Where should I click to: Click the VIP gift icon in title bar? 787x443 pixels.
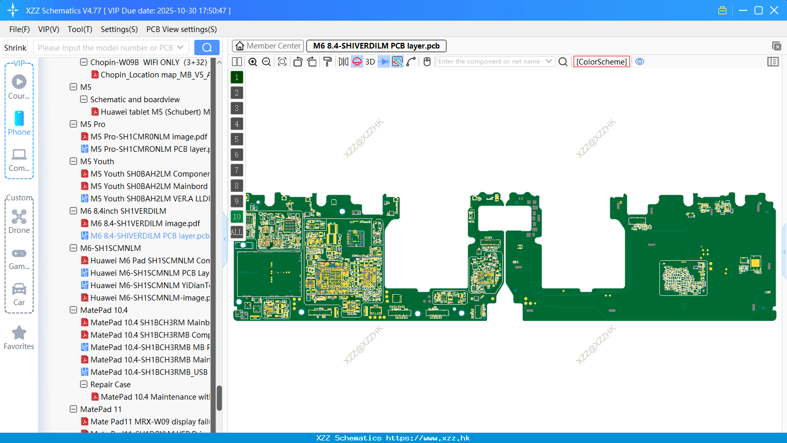(722, 10)
